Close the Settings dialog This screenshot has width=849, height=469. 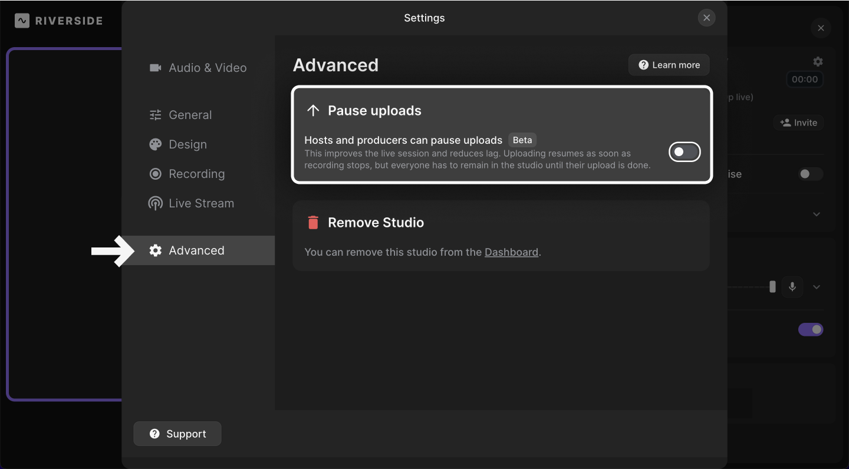point(706,18)
